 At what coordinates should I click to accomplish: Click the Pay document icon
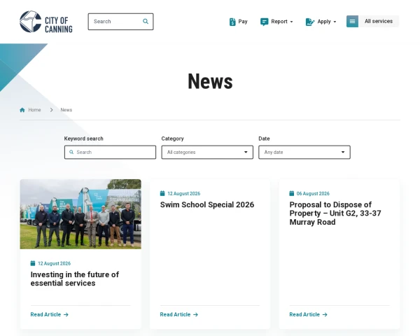click(x=232, y=22)
